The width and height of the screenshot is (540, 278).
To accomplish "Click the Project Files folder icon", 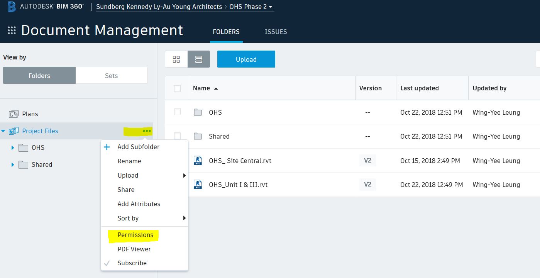I will [14, 131].
